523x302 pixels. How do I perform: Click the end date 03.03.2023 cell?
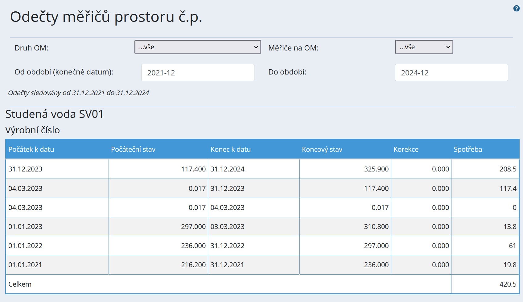pos(227,227)
